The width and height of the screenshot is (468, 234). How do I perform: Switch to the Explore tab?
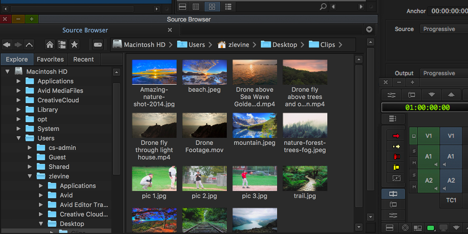(17, 59)
